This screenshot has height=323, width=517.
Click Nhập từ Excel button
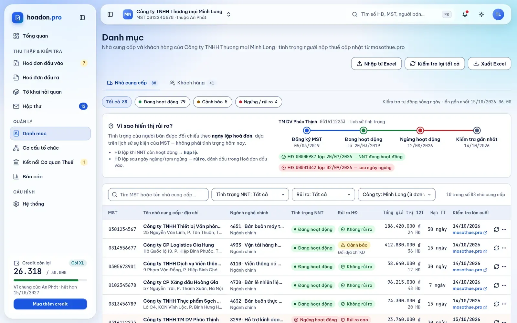tap(376, 64)
